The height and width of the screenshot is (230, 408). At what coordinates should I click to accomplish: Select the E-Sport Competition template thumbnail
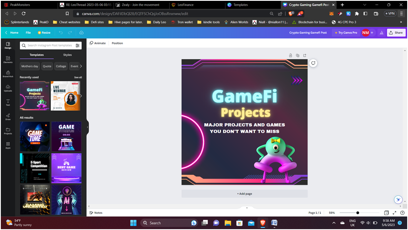[x=35, y=168]
